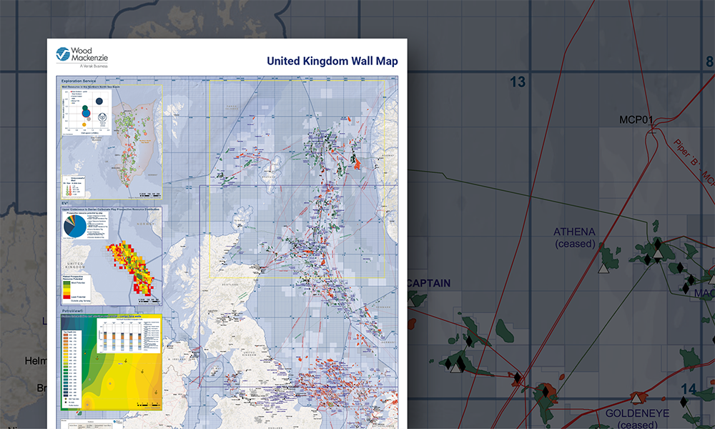This screenshot has width=715, height=429.
Task: Click the United Kingdom Wall Map title
Action: point(331,61)
